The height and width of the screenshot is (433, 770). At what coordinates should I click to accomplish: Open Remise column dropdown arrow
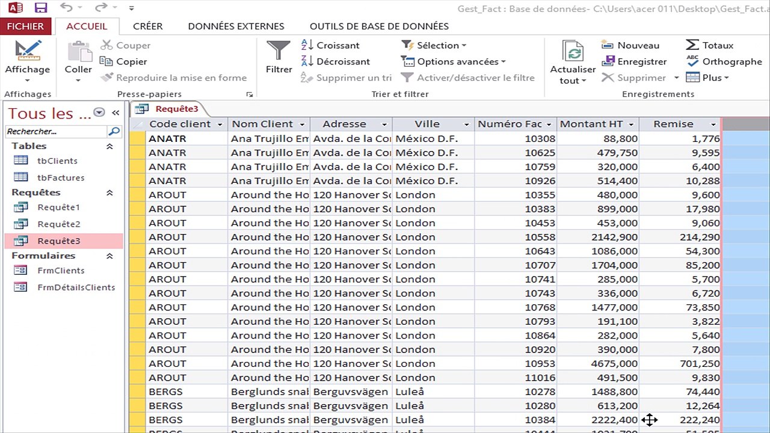[713, 124]
